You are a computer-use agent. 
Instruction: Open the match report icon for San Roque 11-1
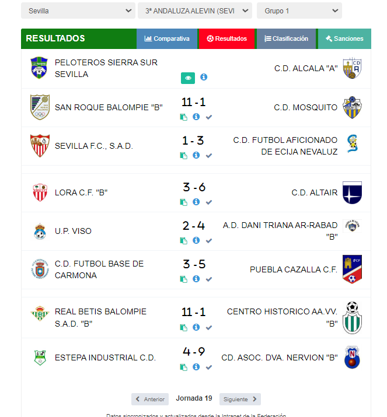[x=184, y=117]
